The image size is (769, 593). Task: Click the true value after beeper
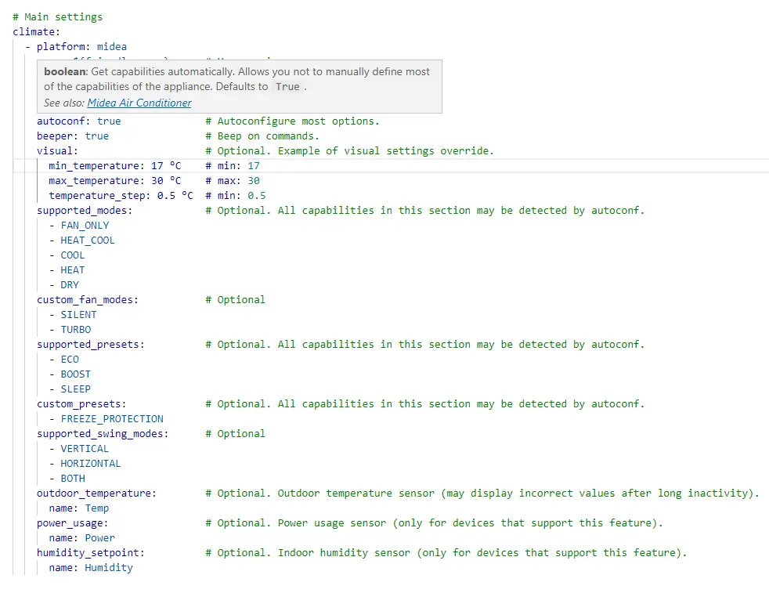coord(97,136)
